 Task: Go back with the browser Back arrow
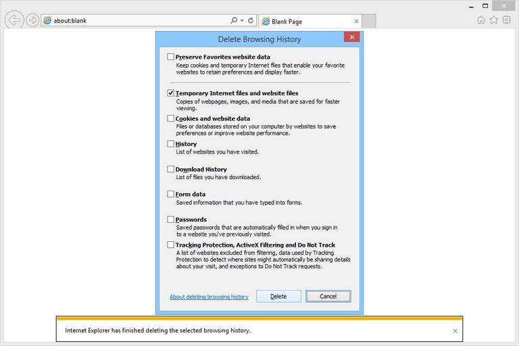coord(14,20)
